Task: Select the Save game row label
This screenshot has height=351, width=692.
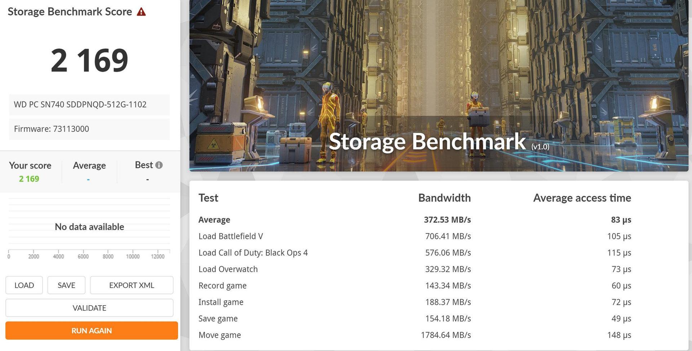Action: coord(218,319)
